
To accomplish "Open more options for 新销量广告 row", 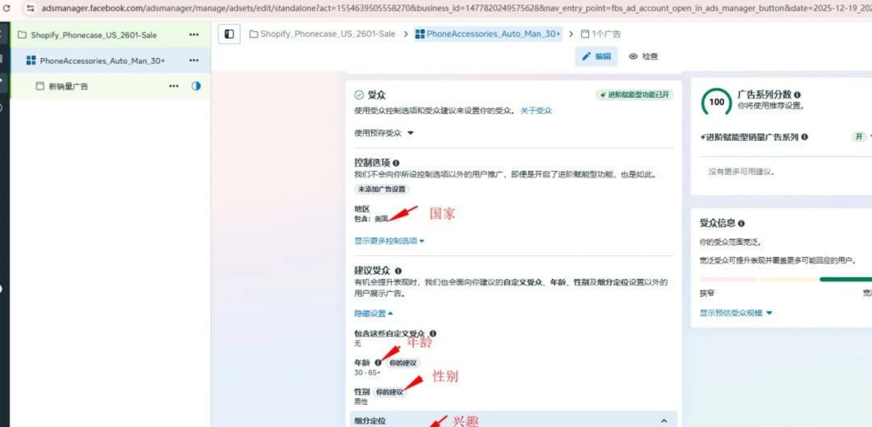I will tap(174, 86).
